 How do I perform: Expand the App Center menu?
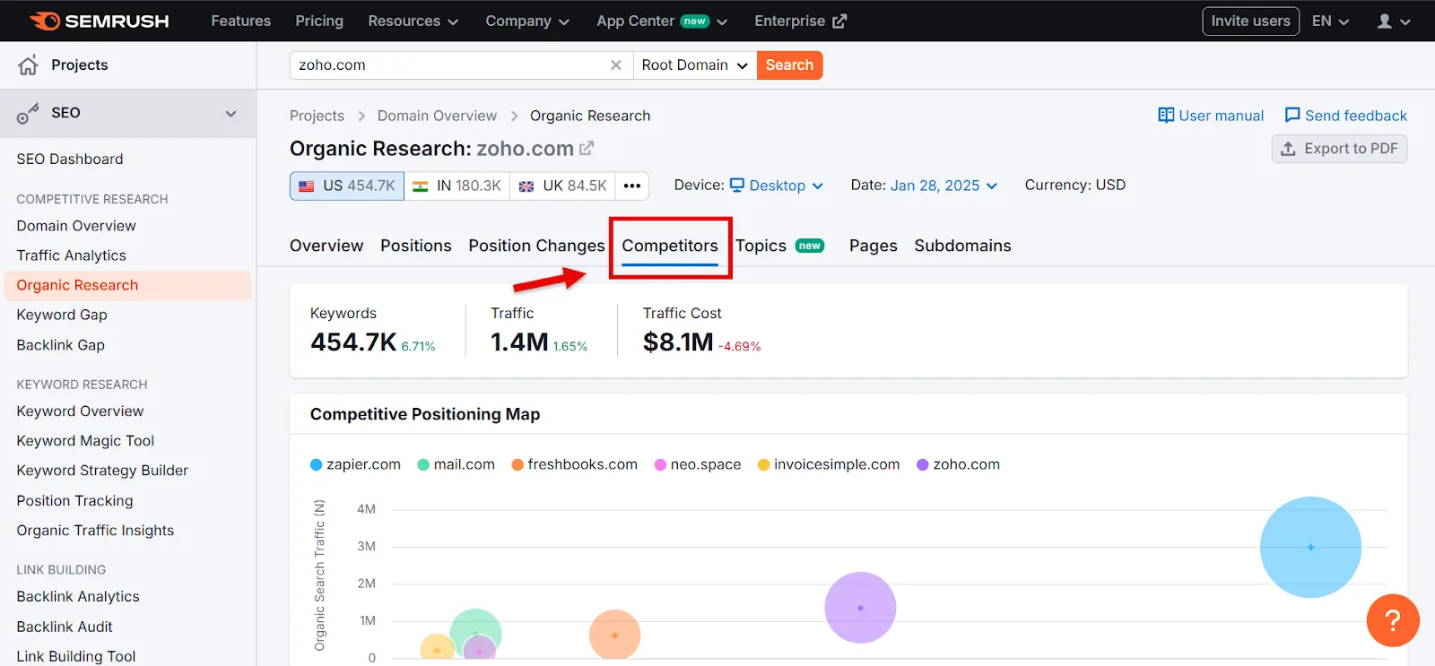[x=662, y=21]
